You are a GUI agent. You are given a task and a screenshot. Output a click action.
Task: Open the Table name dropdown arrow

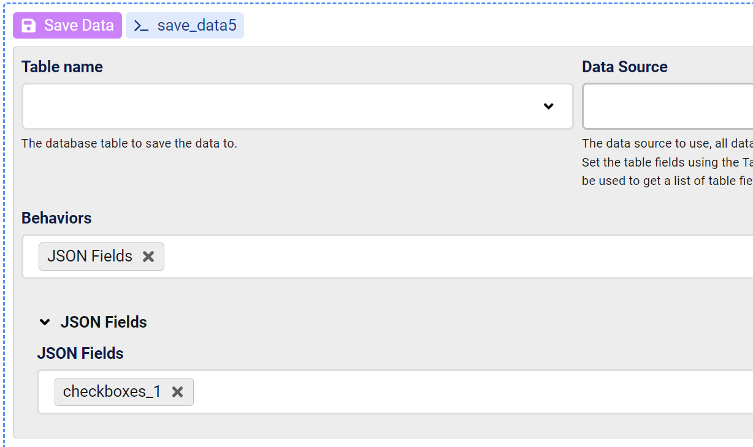pyautogui.click(x=548, y=107)
